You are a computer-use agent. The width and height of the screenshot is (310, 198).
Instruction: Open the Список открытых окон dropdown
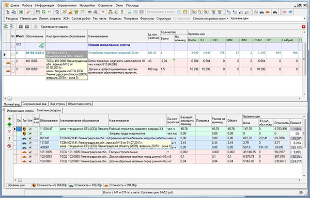coord(210,19)
